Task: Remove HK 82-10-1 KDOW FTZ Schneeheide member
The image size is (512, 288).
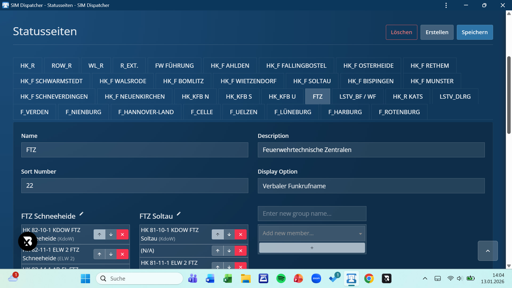Action: click(122, 234)
